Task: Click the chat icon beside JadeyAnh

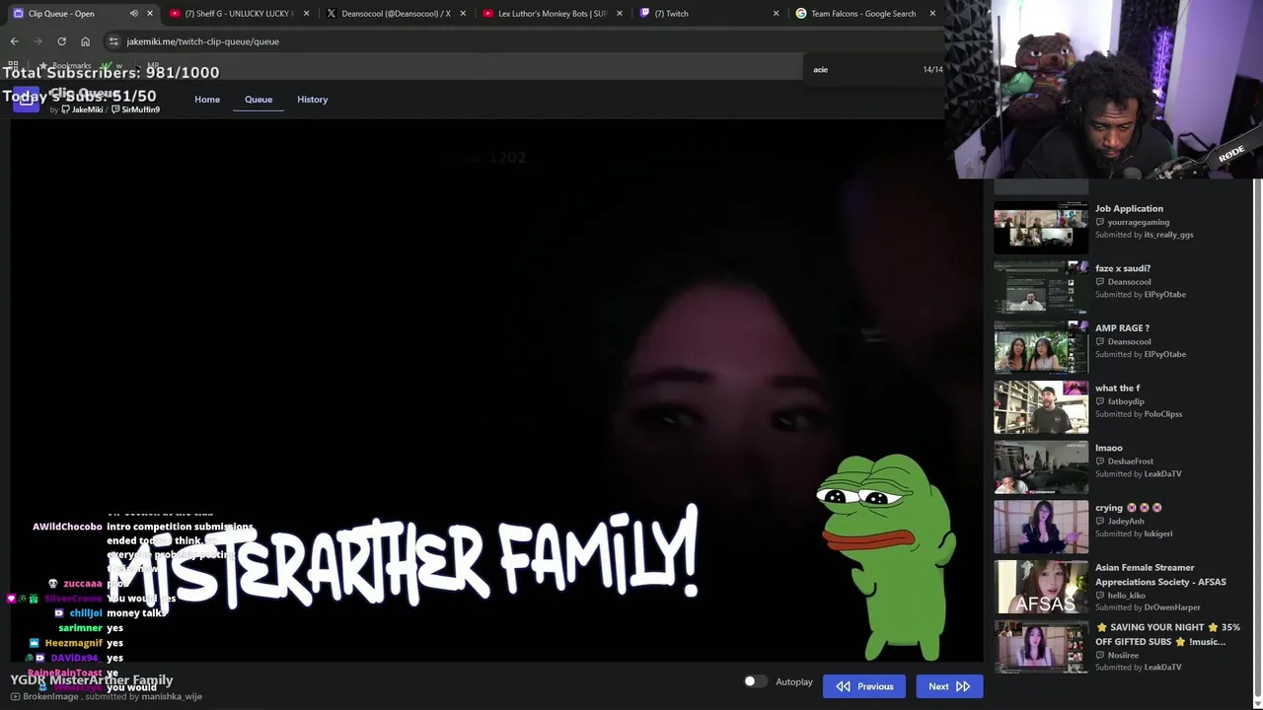Action: pos(1100,522)
